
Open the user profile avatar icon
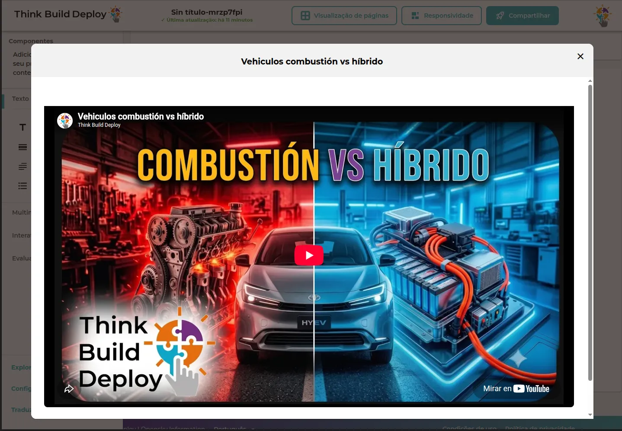tap(603, 16)
